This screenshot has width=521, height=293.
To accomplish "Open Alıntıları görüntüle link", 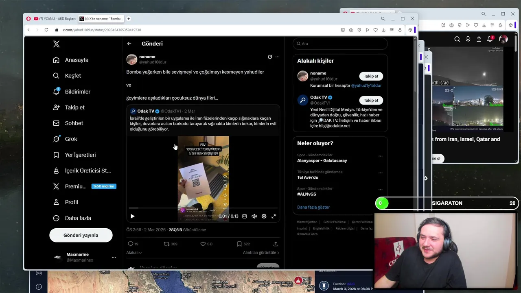I will (x=261, y=253).
